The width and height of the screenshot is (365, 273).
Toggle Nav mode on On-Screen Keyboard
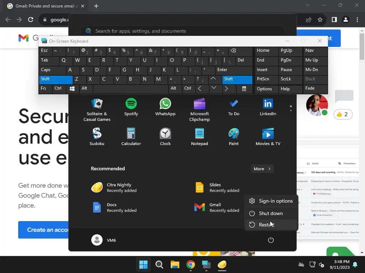[315, 51]
